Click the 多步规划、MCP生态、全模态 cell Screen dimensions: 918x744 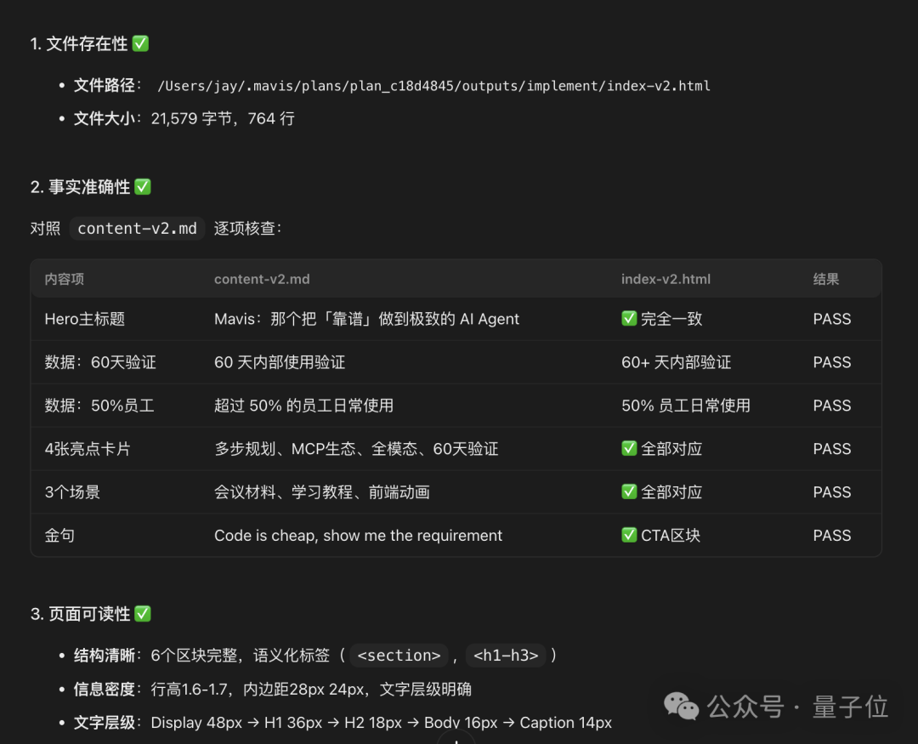[356, 449]
